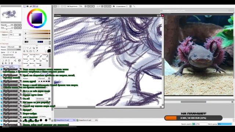Toggle the RGB sliders panel
The image size is (235, 132).
click(x=28, y=6)
